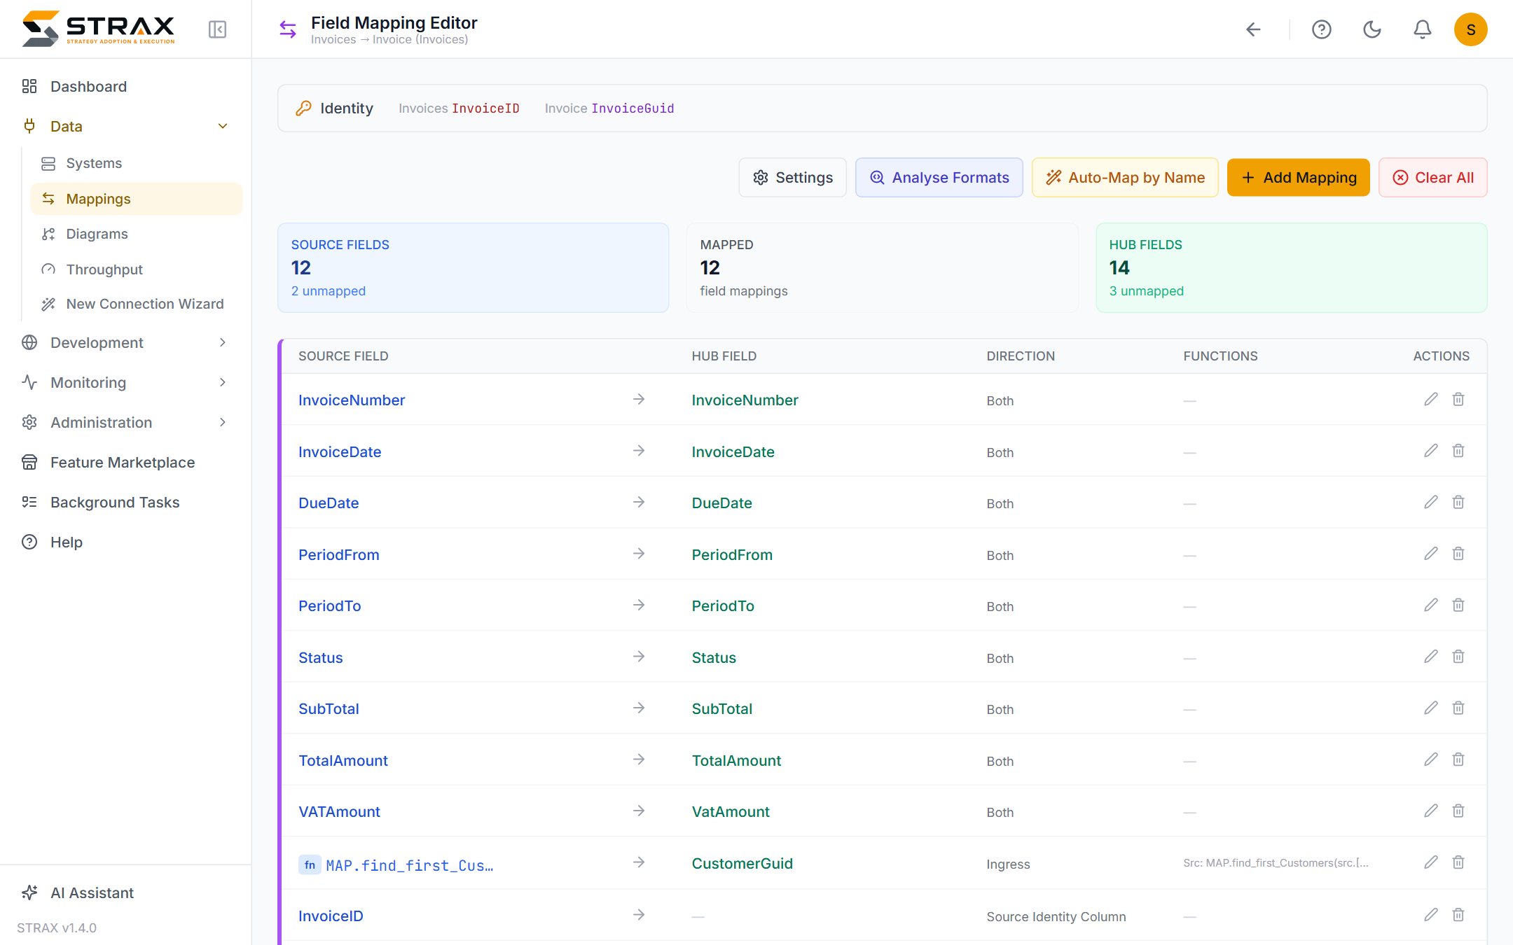Collapse the Data menu section
Screen dimensions: 1513x945
point(126,126)
